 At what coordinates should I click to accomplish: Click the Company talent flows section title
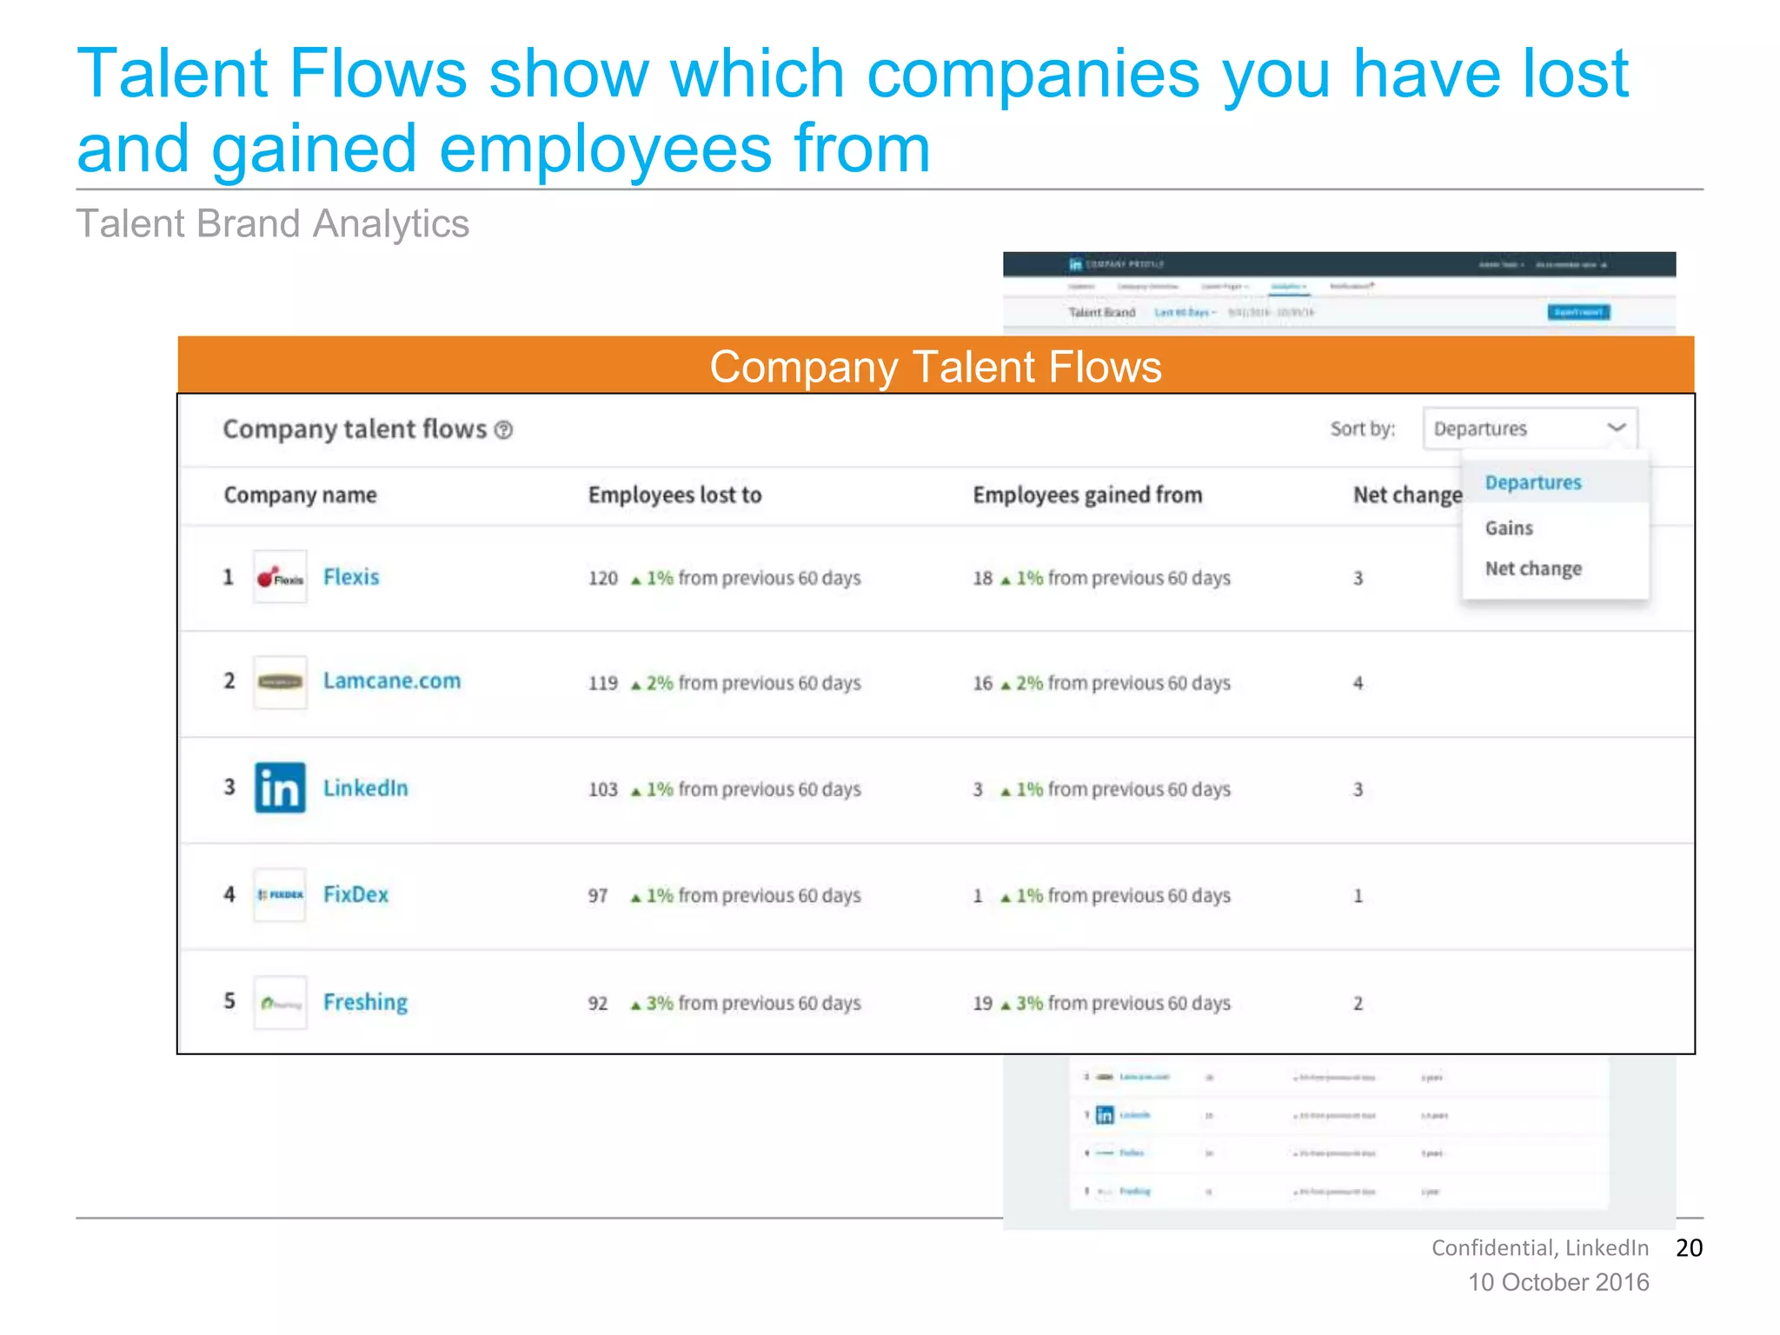coord(355,429)
